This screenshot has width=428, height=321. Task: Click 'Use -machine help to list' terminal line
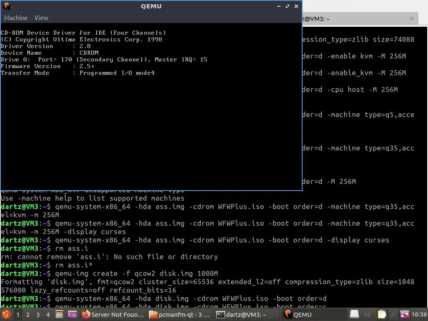92,198
